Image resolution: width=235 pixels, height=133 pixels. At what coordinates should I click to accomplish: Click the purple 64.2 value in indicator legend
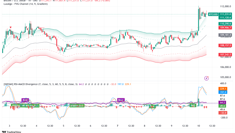click(x=81, y=84)
